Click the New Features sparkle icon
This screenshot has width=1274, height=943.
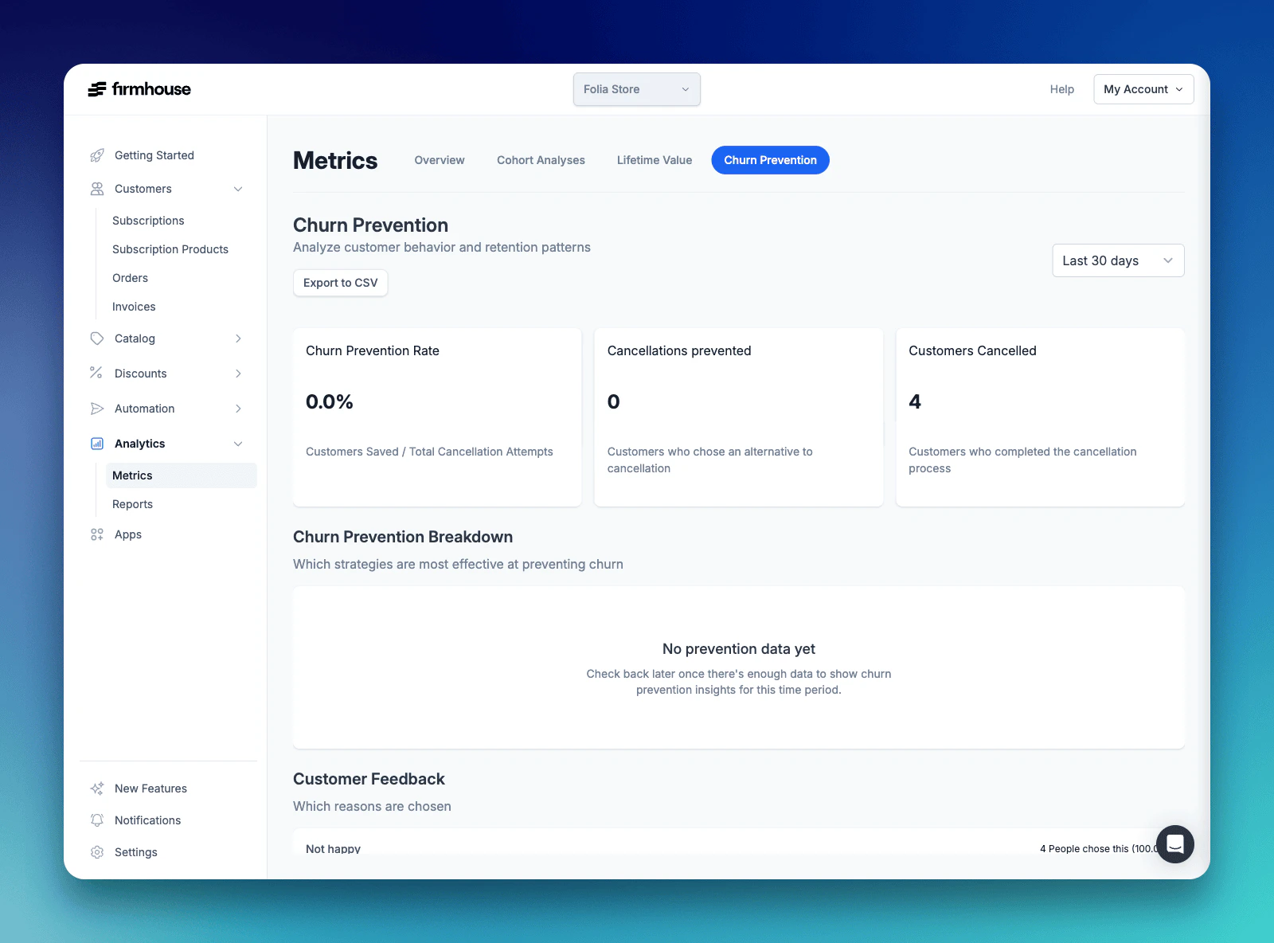(x=96, y=788)
